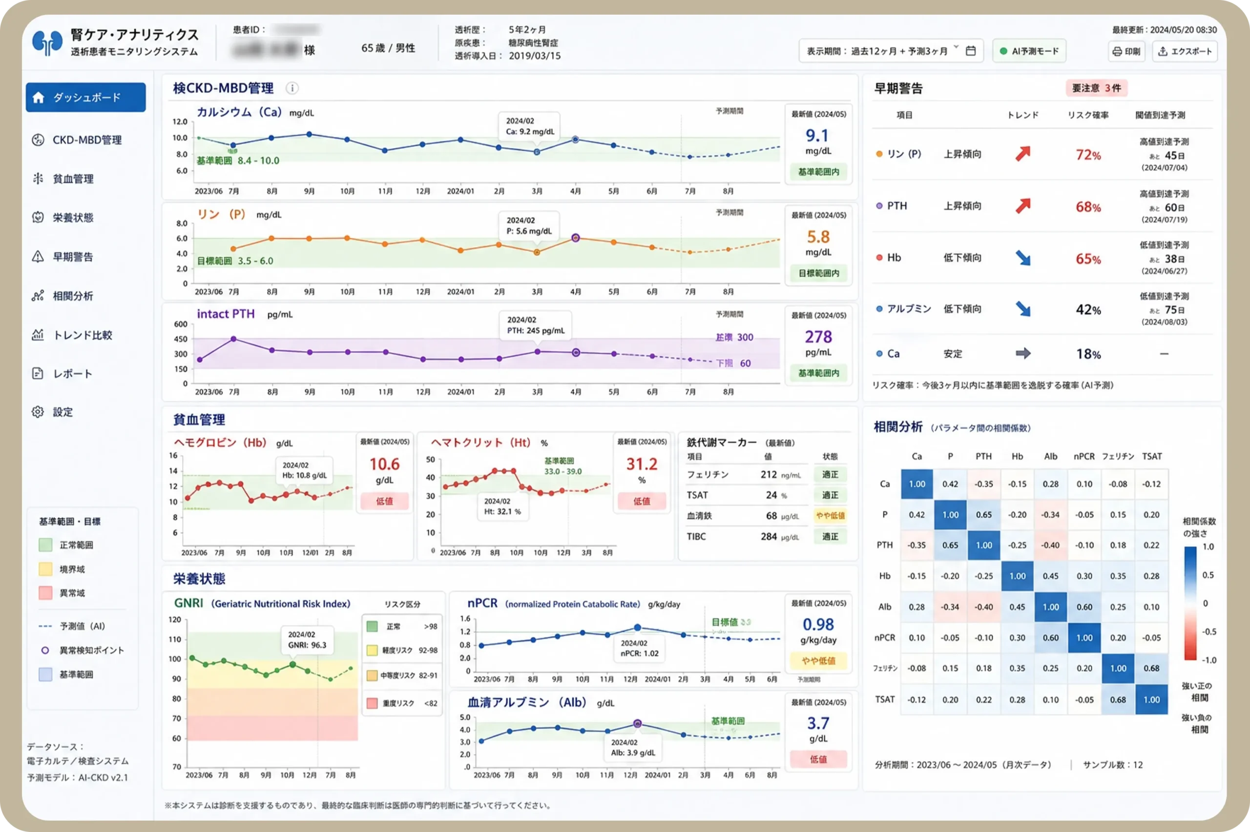Image resolution: width=1250 pixels, height=832 pixels.
Task: Open the 設定 gear in sidebar
Action: pyautogui.click(x=38, y=412)
